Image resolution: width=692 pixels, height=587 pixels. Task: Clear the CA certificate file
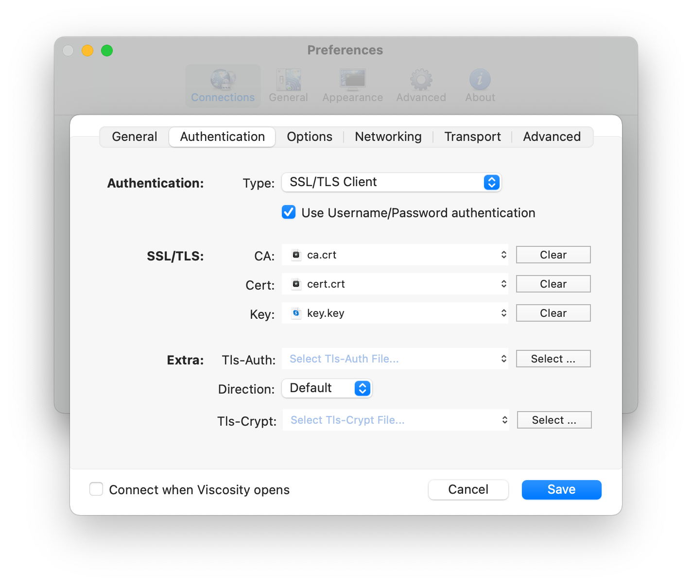(x=553, y=255)
